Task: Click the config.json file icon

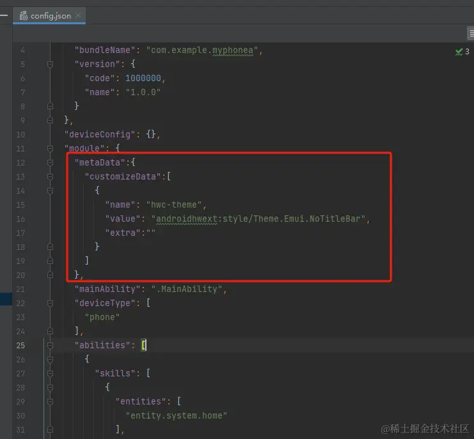Action: point(24,16)
